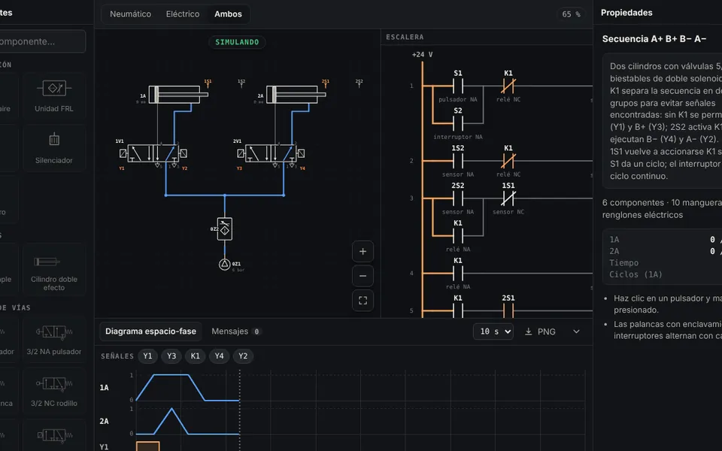Select the 0Z1 compressed air source
This screenshot has height=451, width=722.
[x=224, y=264]
